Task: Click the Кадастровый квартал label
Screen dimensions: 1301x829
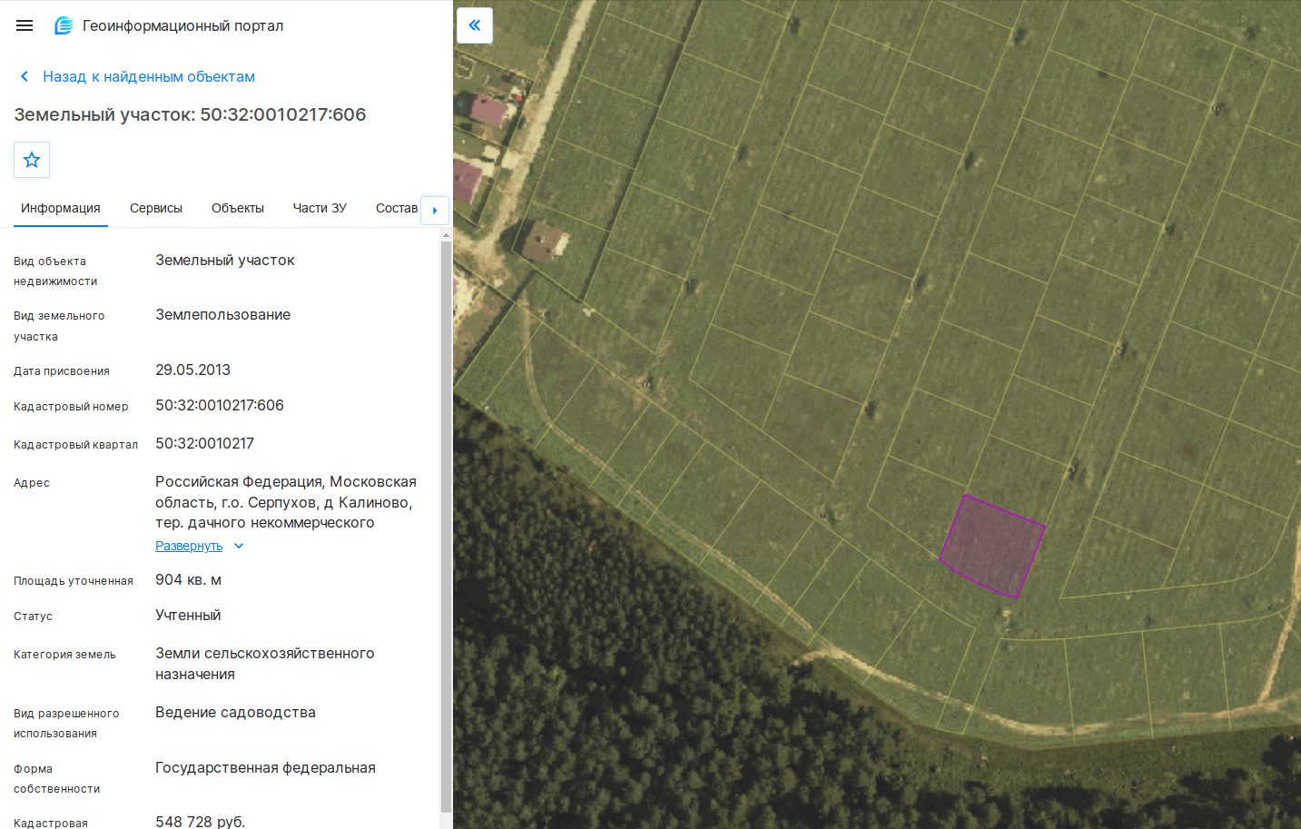Action: tap(76, 445)
